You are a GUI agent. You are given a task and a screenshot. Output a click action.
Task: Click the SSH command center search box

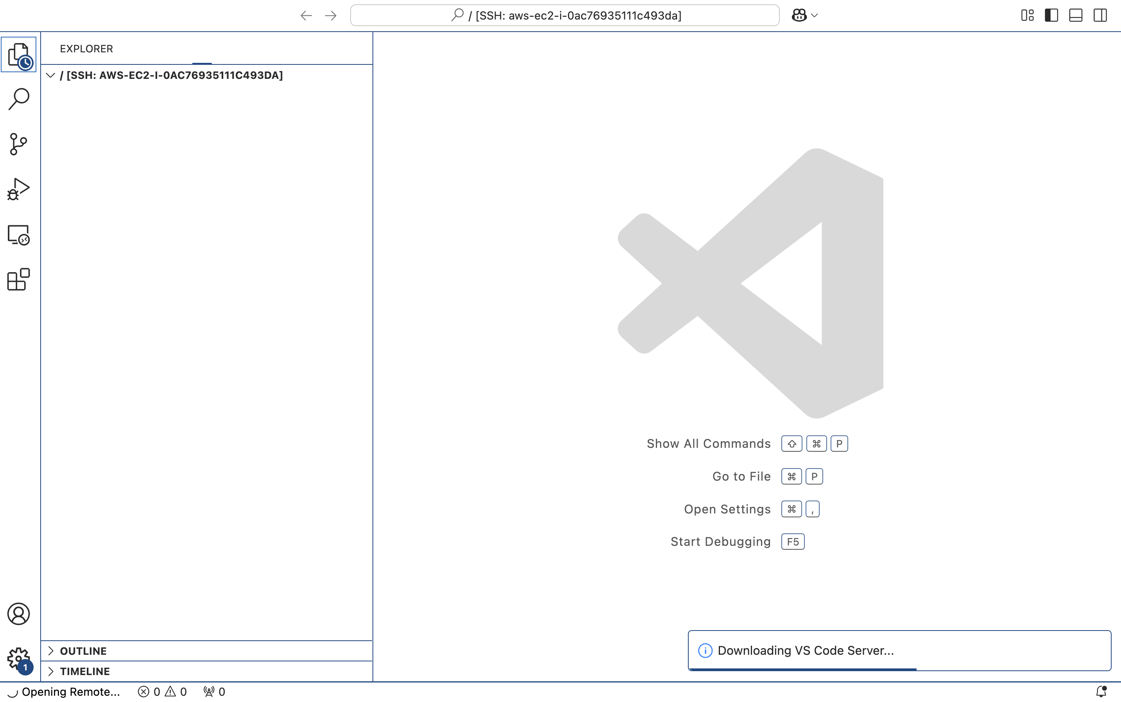tap(565, 15)
